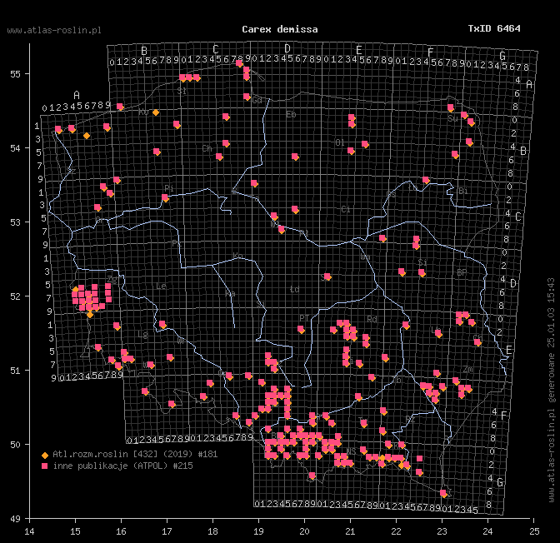Screen dimensions: 560x543
Task: Click the 'Eb' city abbreviation
Action: tap(291, 114)
